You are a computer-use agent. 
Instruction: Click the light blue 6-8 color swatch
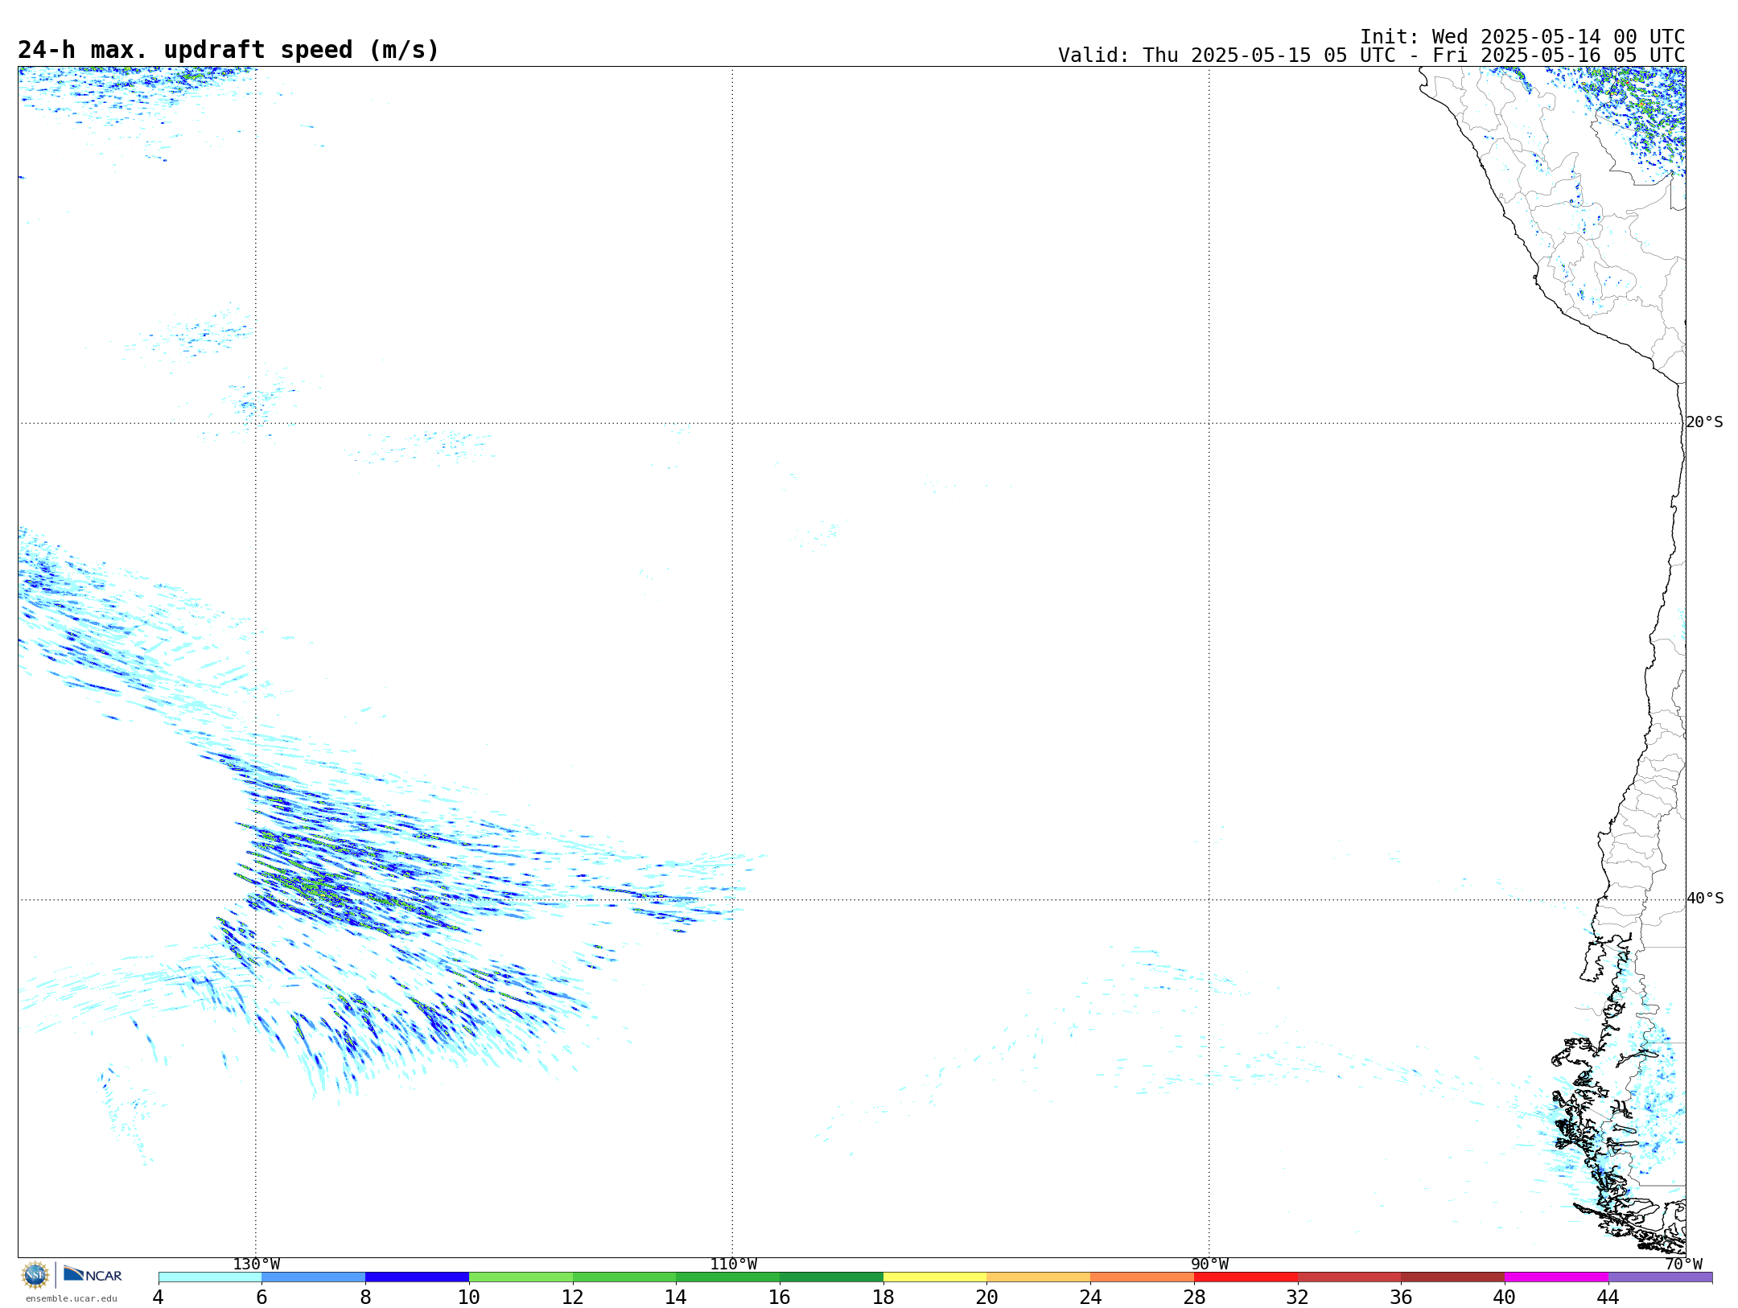pos(314,1277)
